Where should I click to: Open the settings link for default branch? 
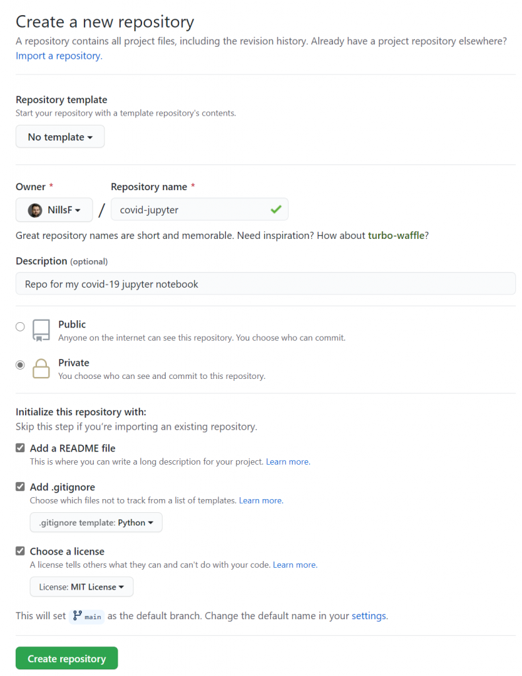point(369,616)
